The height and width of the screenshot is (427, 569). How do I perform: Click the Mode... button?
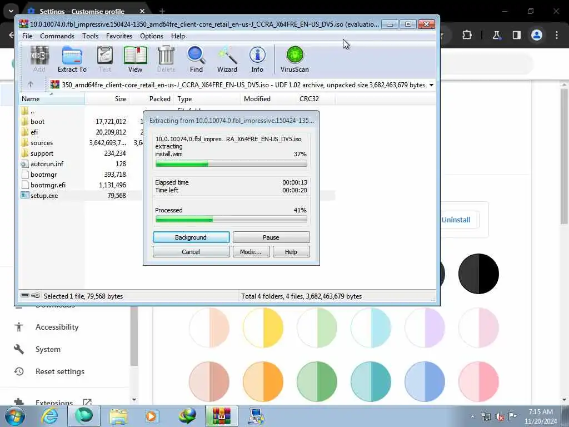pyautogui.click(x=251, y=252)
